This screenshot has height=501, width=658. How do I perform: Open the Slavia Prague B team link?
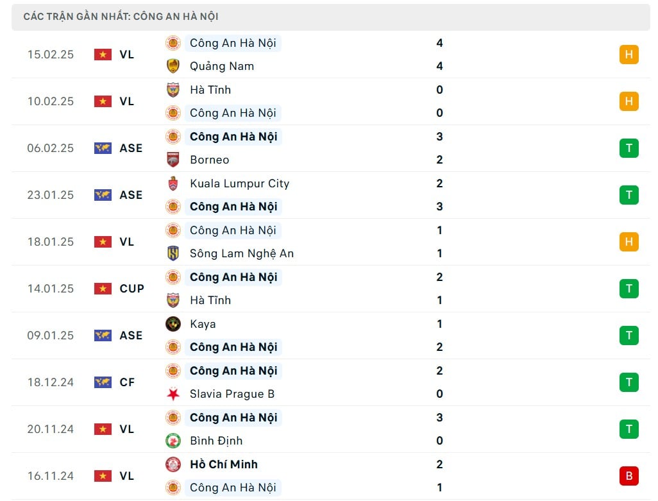pos(232,394)
